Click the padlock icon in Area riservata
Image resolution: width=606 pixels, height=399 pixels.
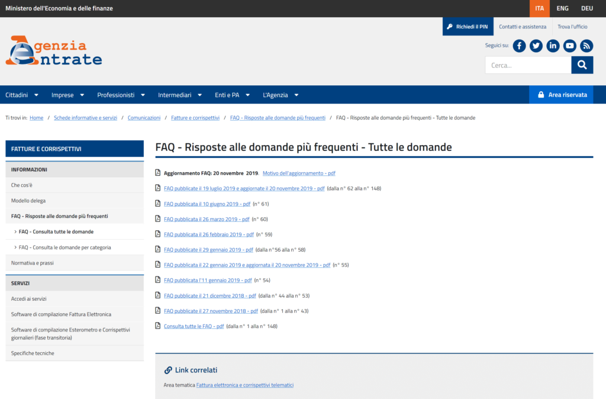pyautogui.click(x=541, y=95)
